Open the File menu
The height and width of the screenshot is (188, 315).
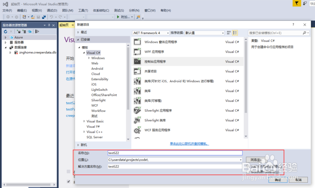7,10
